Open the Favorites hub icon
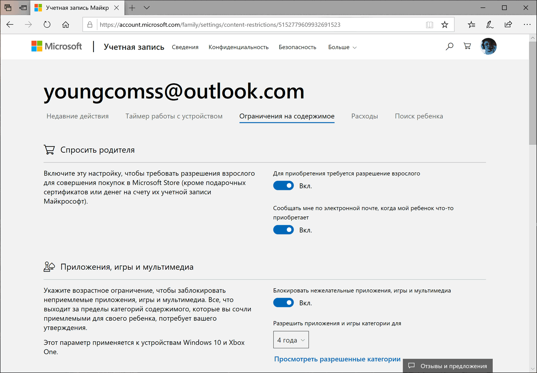537x373 pixels. point(471,25)
